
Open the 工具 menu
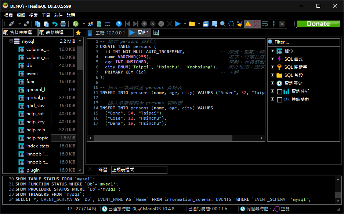click(46, 15)
